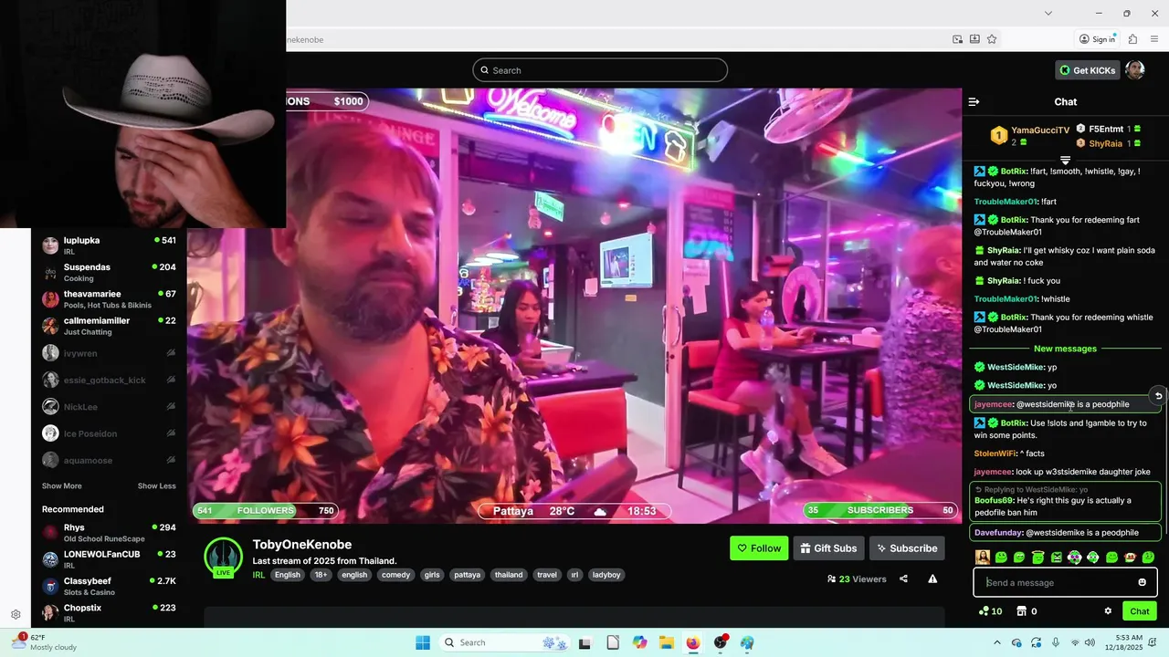The image size is (1169, 657).
Task: Install site as app icon in address bar
Action: click(x=974, y=39)
